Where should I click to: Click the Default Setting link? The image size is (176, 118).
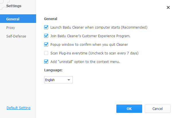coord(18,108)
